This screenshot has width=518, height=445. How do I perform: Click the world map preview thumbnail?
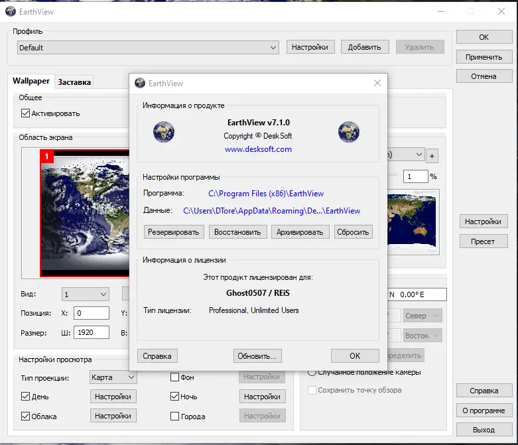click(x=413, y=222)
